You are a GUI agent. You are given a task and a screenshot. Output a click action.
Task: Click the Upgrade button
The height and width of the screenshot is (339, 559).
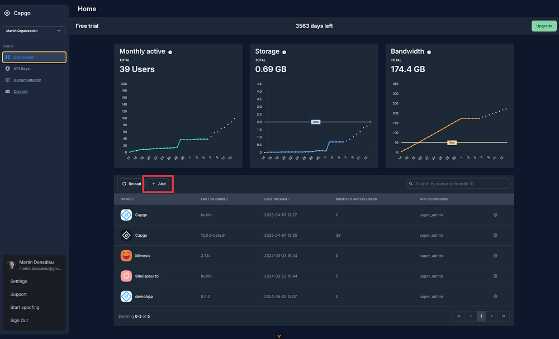544,26
